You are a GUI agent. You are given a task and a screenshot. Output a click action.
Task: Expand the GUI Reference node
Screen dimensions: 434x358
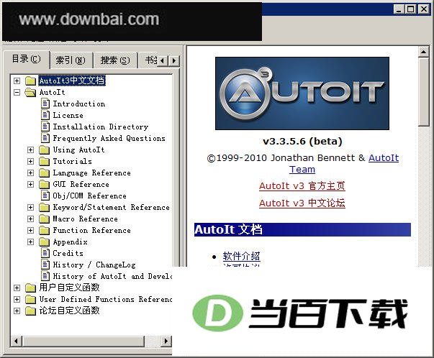click(30, 184)
